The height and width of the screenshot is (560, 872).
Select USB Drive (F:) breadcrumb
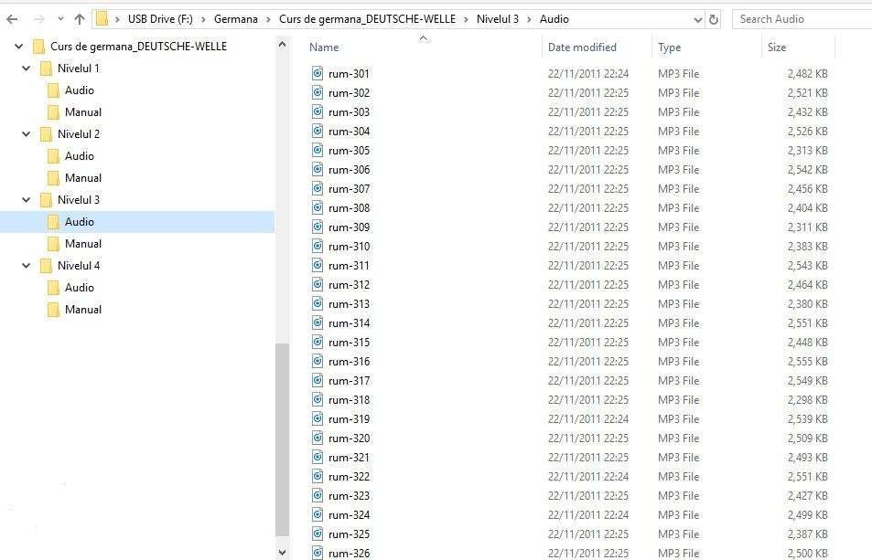click(x=160, y=19)
